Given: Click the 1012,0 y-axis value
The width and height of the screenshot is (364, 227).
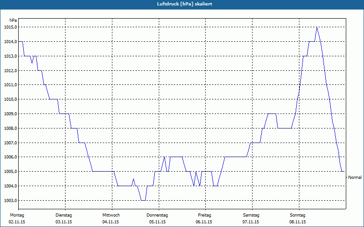Looking at the screenshot, I should tap(10, 71).
